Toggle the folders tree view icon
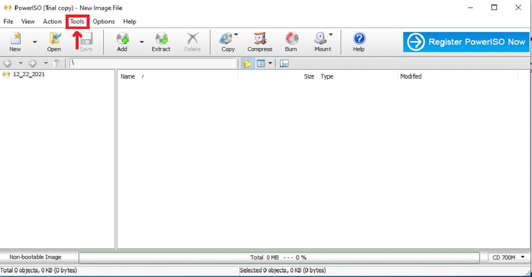The image size is (532, 277). 247,64
